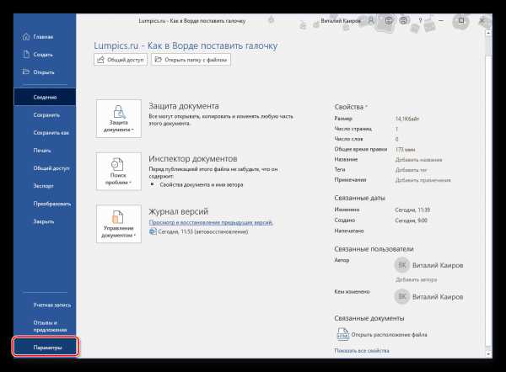Screen dimensions: 506x372
Task: Expand the Управление документом dropdown button
Action: [x=118, y=224]
